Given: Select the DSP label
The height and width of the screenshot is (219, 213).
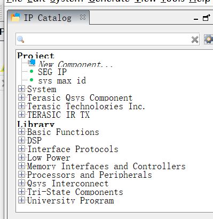Looking at the screenshot, I should 34,140.
